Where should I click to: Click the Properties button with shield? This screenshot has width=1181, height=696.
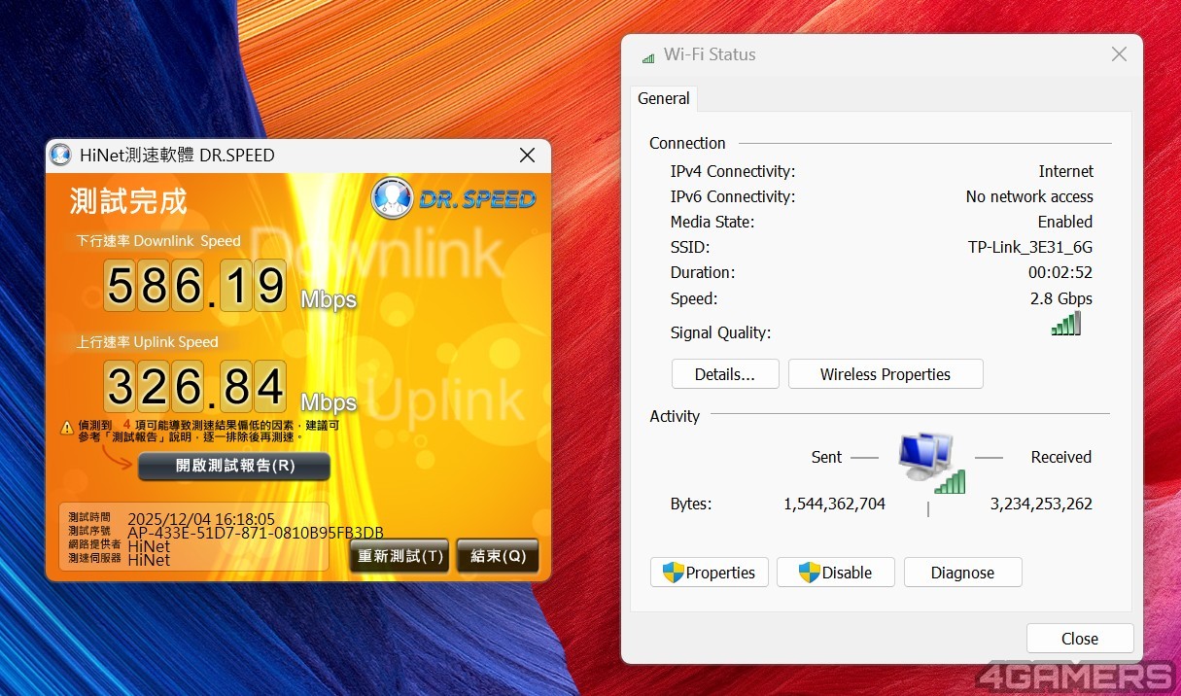click(709, 573)
